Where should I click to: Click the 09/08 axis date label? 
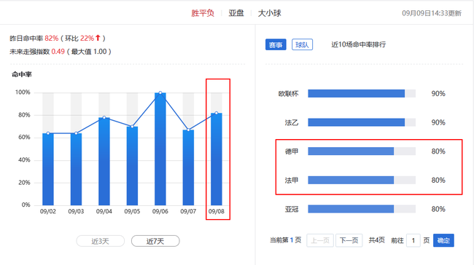[x=217, y=211]
